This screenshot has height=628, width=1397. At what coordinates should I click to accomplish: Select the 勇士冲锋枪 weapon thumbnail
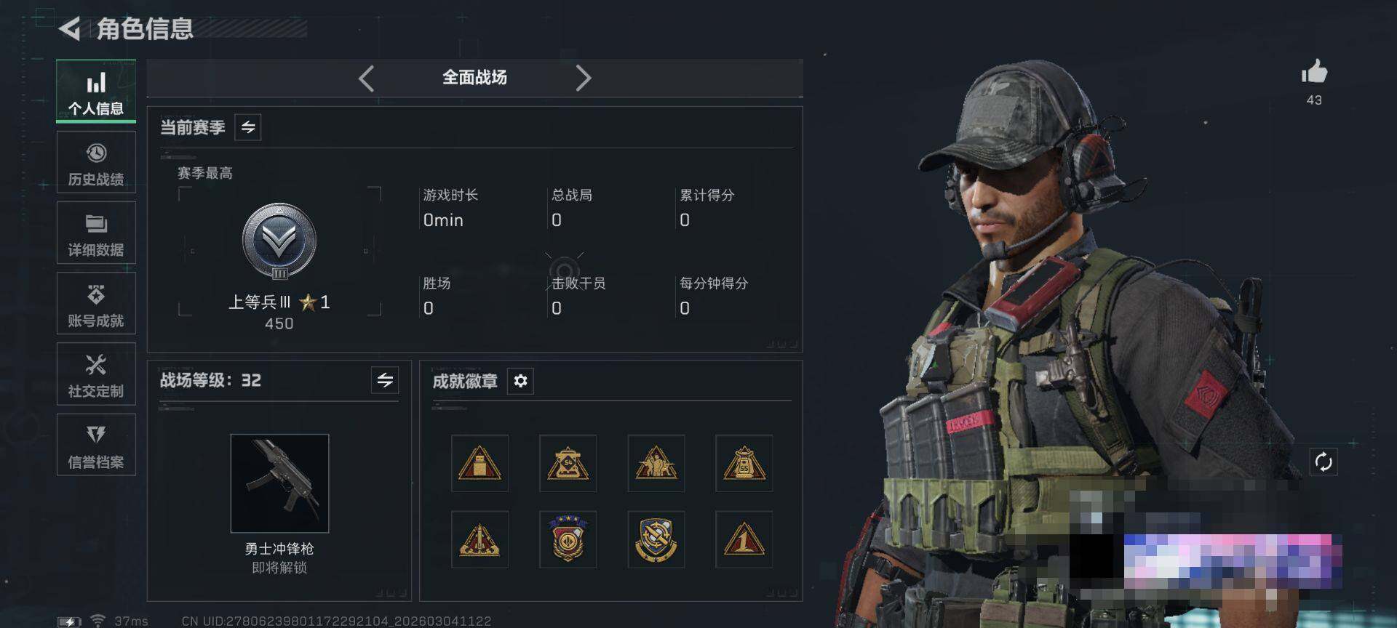(x=279, y=483)
